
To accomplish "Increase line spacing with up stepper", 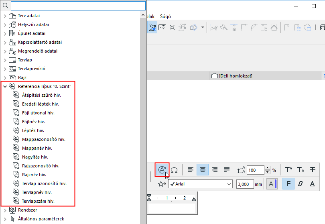I will point(268,168).
